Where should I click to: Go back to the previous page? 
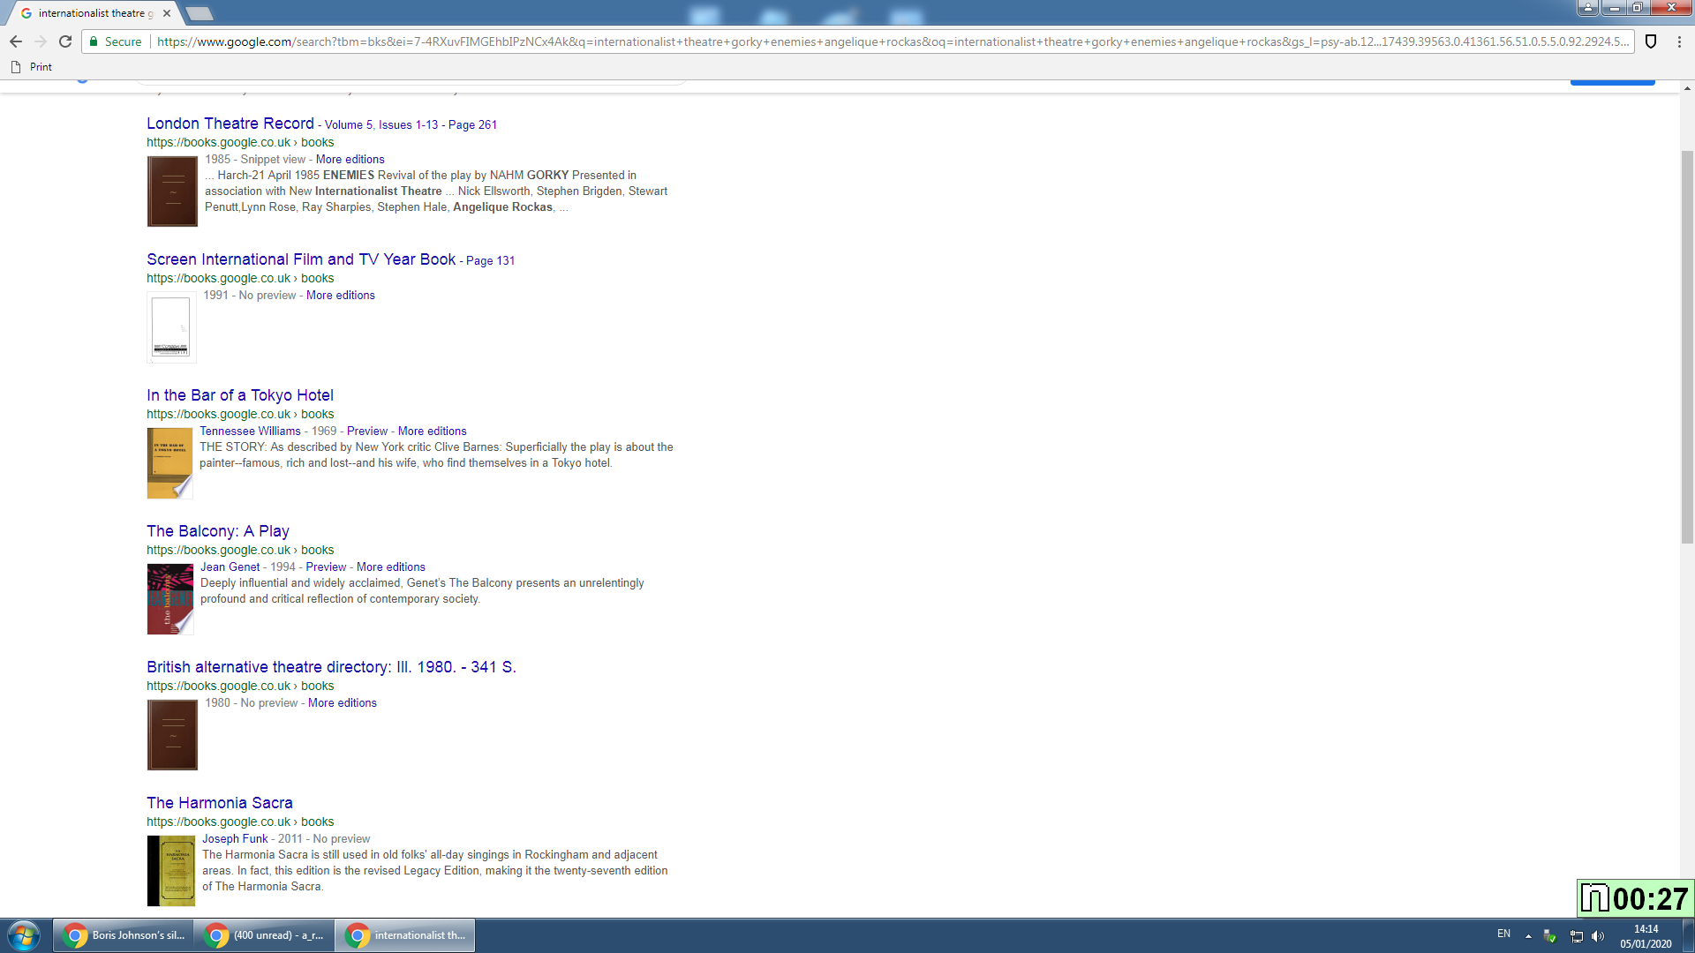click(16, 41)
